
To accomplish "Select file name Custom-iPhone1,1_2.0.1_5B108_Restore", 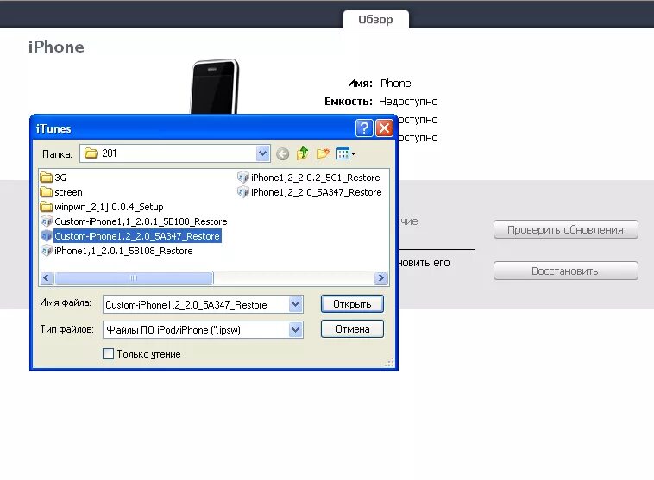I will pos(141,221).
